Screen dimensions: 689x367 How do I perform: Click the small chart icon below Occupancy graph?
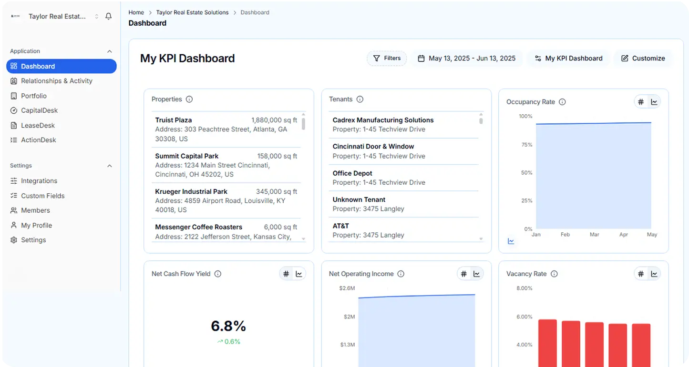(x=511, y=241)
